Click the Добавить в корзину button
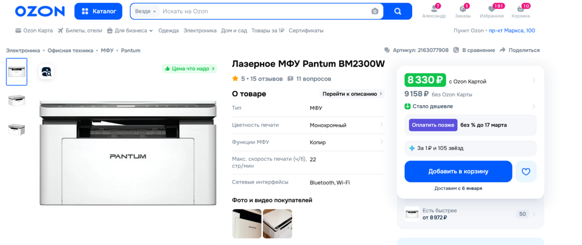The image size is (582, 245). [x=458, y=171]
